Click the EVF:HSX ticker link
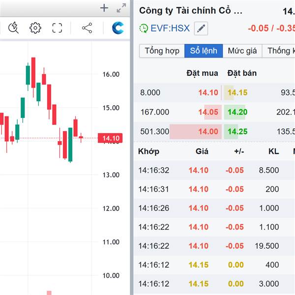This screenshot has height=295, width=295. pyautogui.click(x=170, y=29)
